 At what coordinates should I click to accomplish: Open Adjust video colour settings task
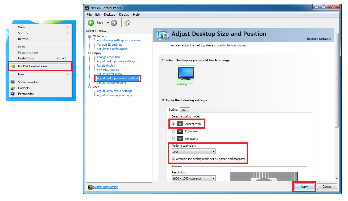[114, 91]
